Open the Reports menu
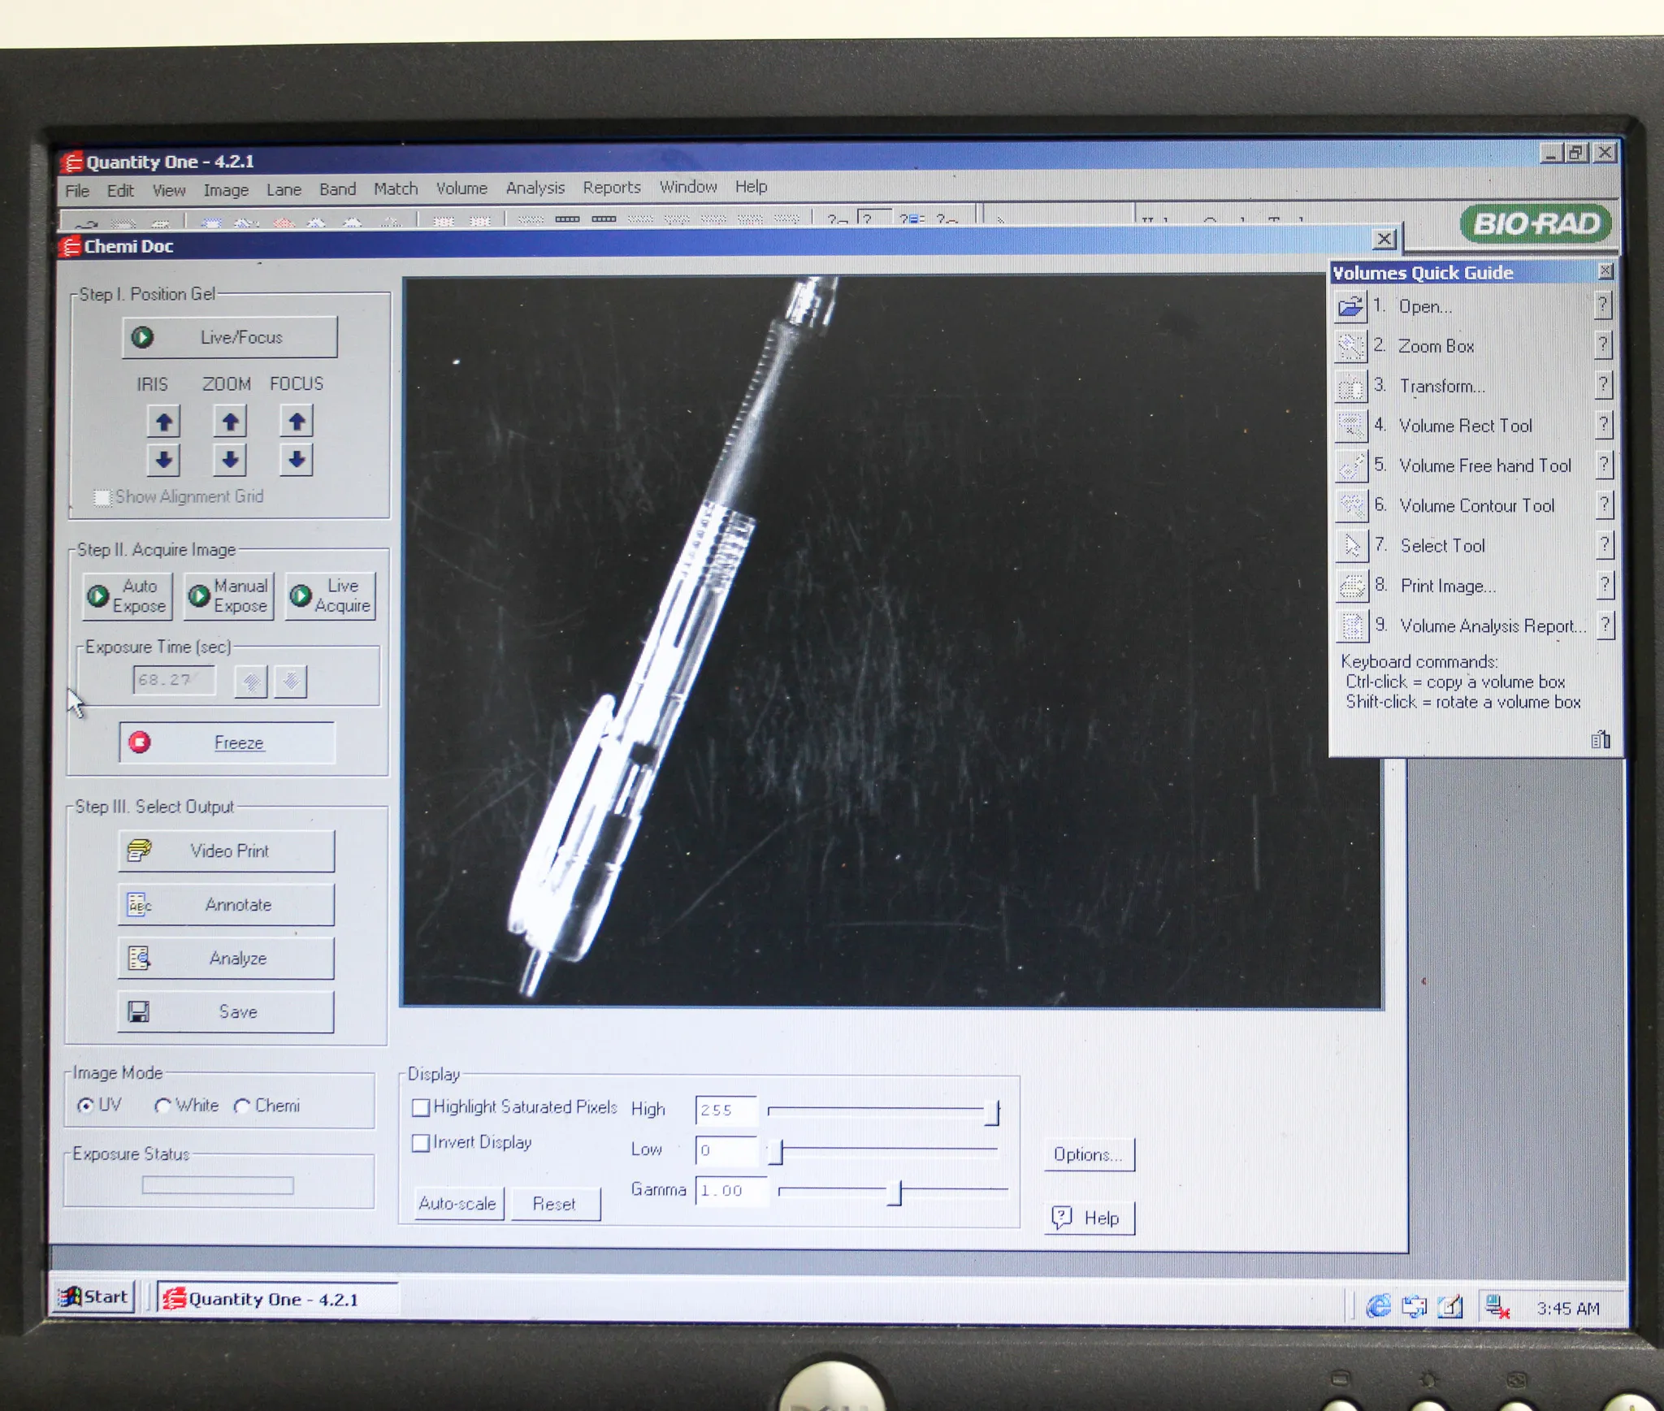1664x1411 pixels. coord(611,188)
